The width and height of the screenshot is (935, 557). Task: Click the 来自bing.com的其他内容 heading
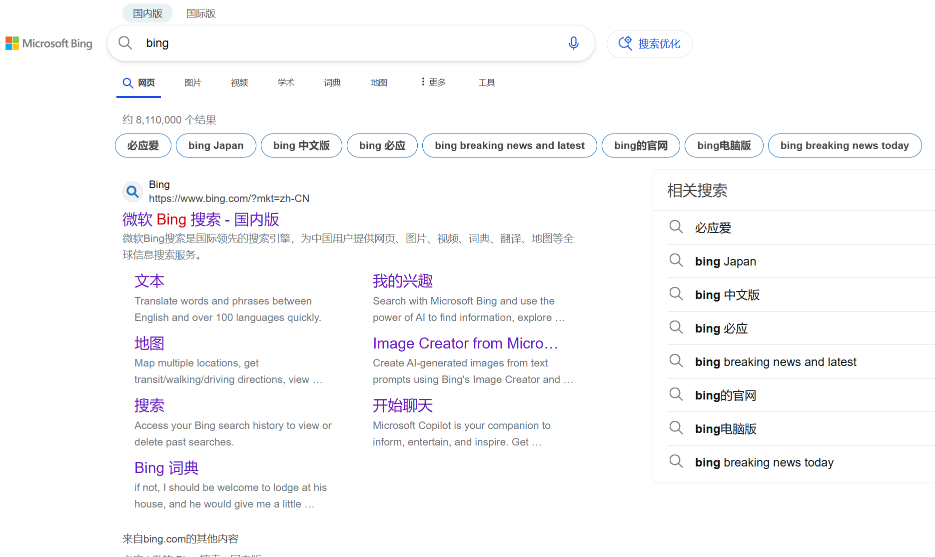180,539
